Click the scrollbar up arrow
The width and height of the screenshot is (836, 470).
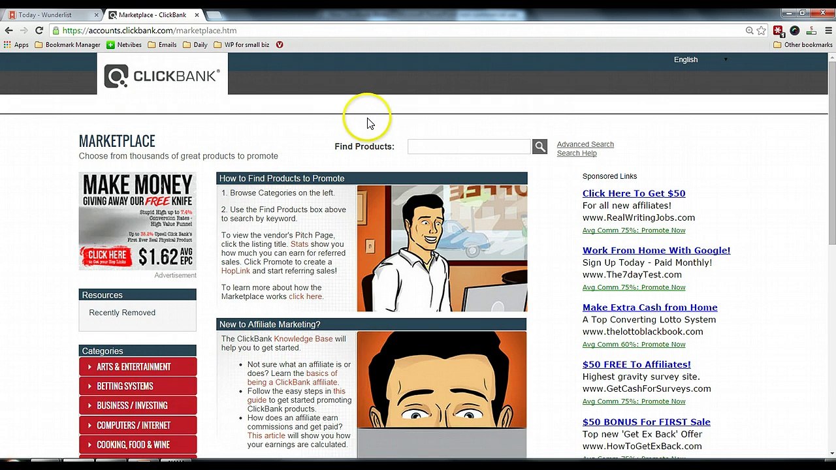coord(831,57)
